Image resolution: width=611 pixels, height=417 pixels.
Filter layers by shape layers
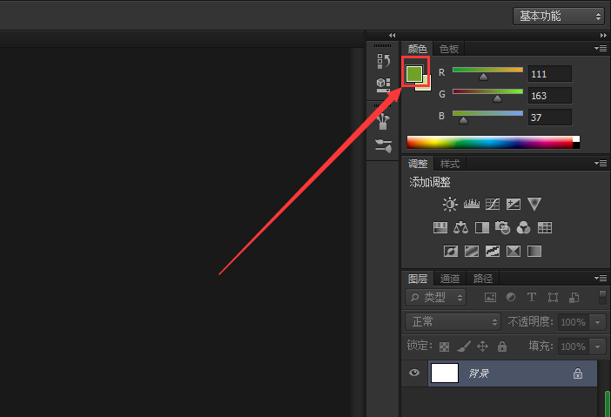pyautogui.click(x=553, y=298)
